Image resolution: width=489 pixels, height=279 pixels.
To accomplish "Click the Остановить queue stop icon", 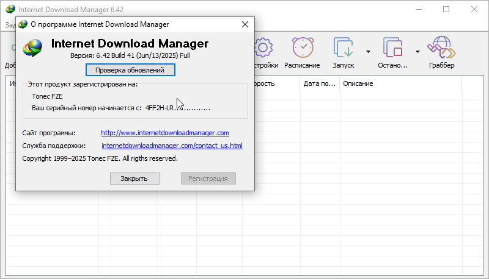I will [392, 48].
